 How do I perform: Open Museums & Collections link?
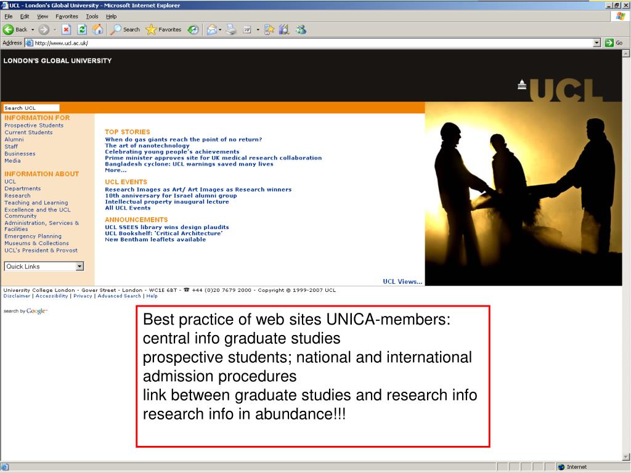36,243
